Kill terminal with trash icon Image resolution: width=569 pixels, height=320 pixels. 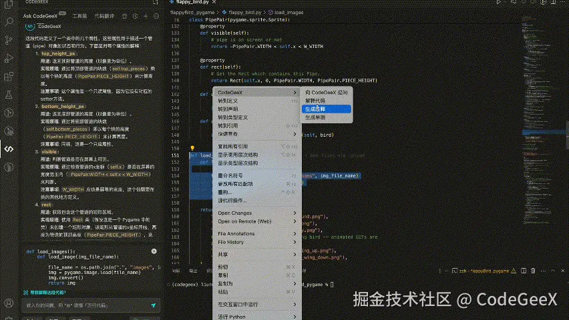533,271
